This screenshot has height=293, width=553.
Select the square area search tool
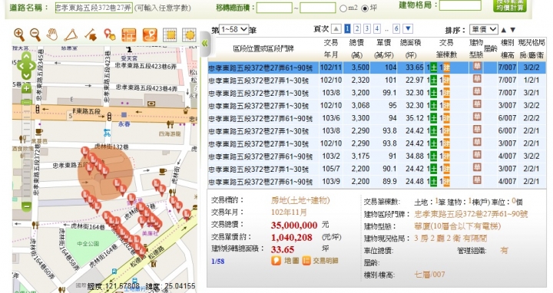point(170,35)
